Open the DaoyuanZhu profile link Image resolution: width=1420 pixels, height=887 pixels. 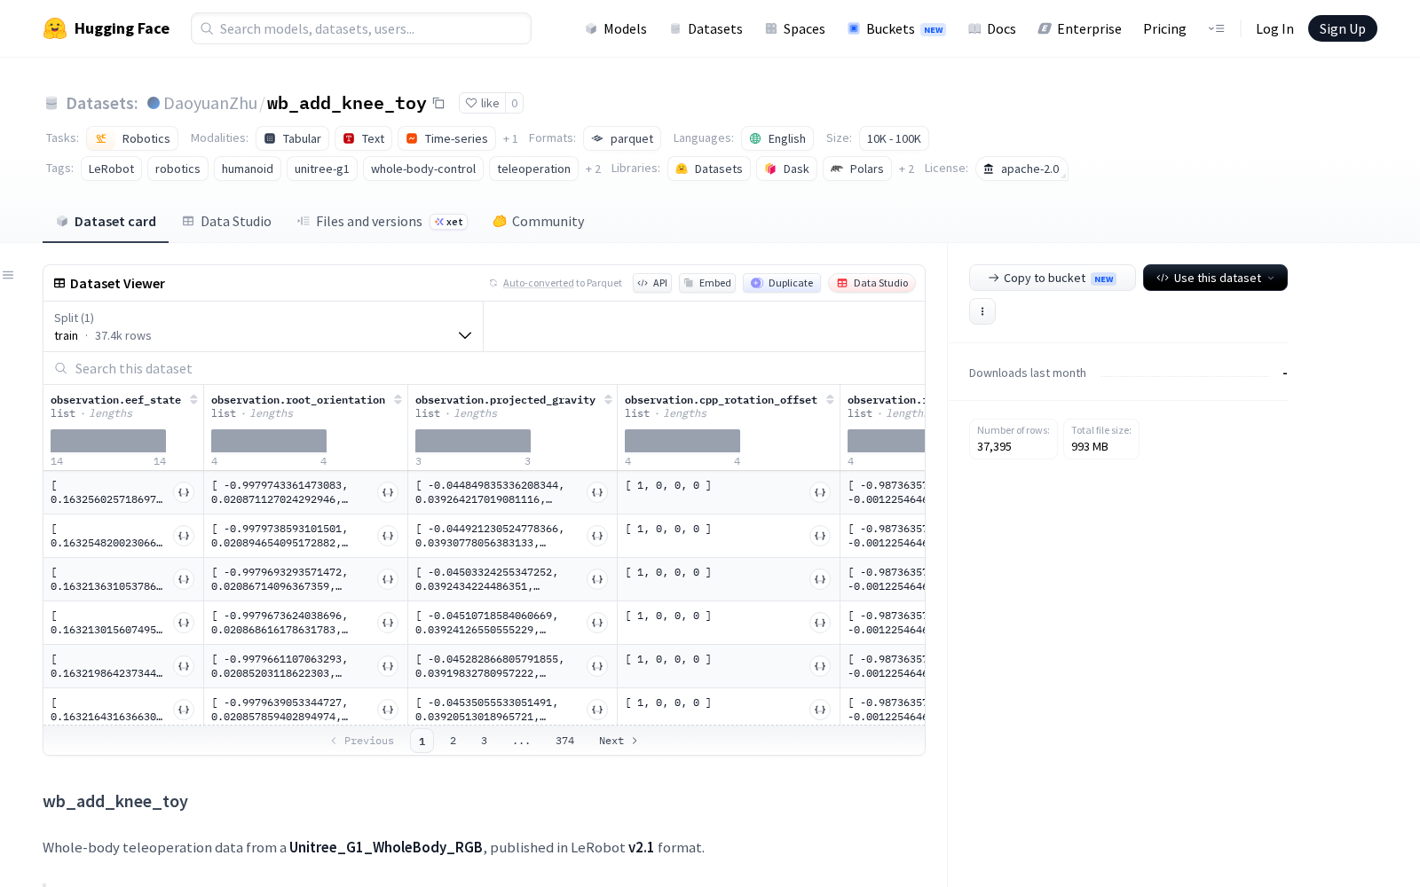(210, 103)
